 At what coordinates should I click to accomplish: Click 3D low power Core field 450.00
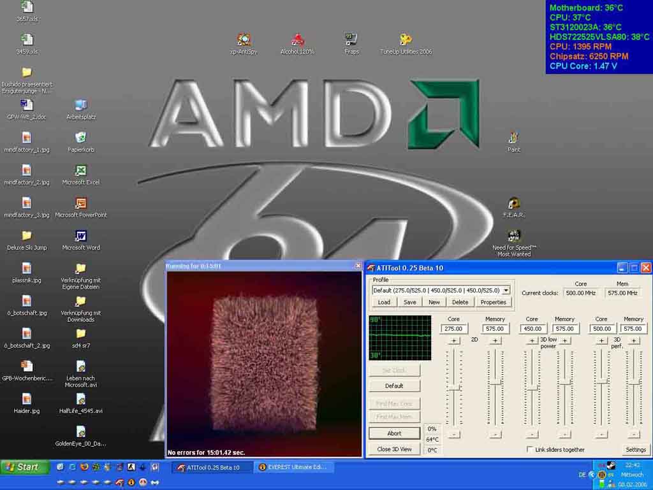[532, 329]
